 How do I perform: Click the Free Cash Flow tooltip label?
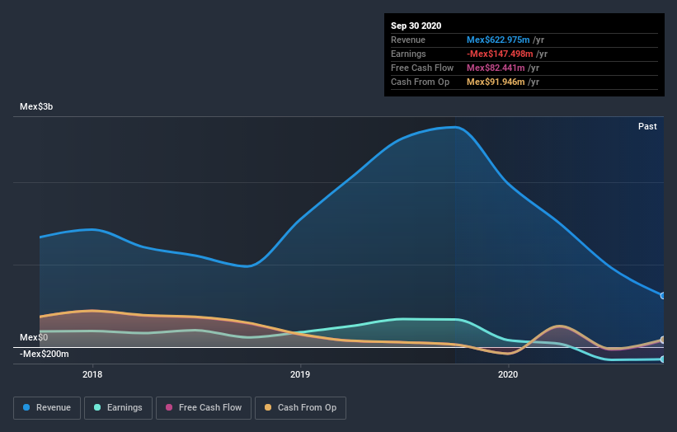422,68
